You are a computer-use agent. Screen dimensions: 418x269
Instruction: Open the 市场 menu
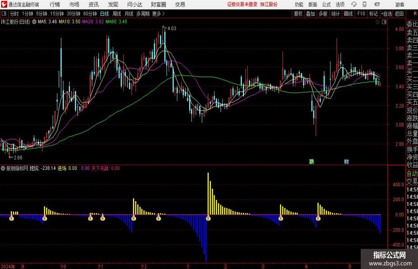[74, 4]
